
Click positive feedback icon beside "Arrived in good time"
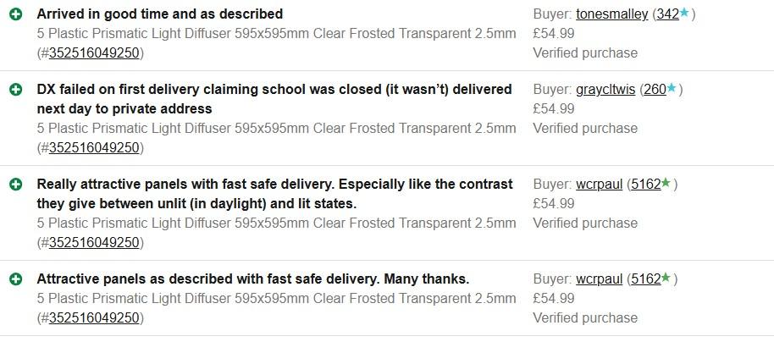(15, 14)
